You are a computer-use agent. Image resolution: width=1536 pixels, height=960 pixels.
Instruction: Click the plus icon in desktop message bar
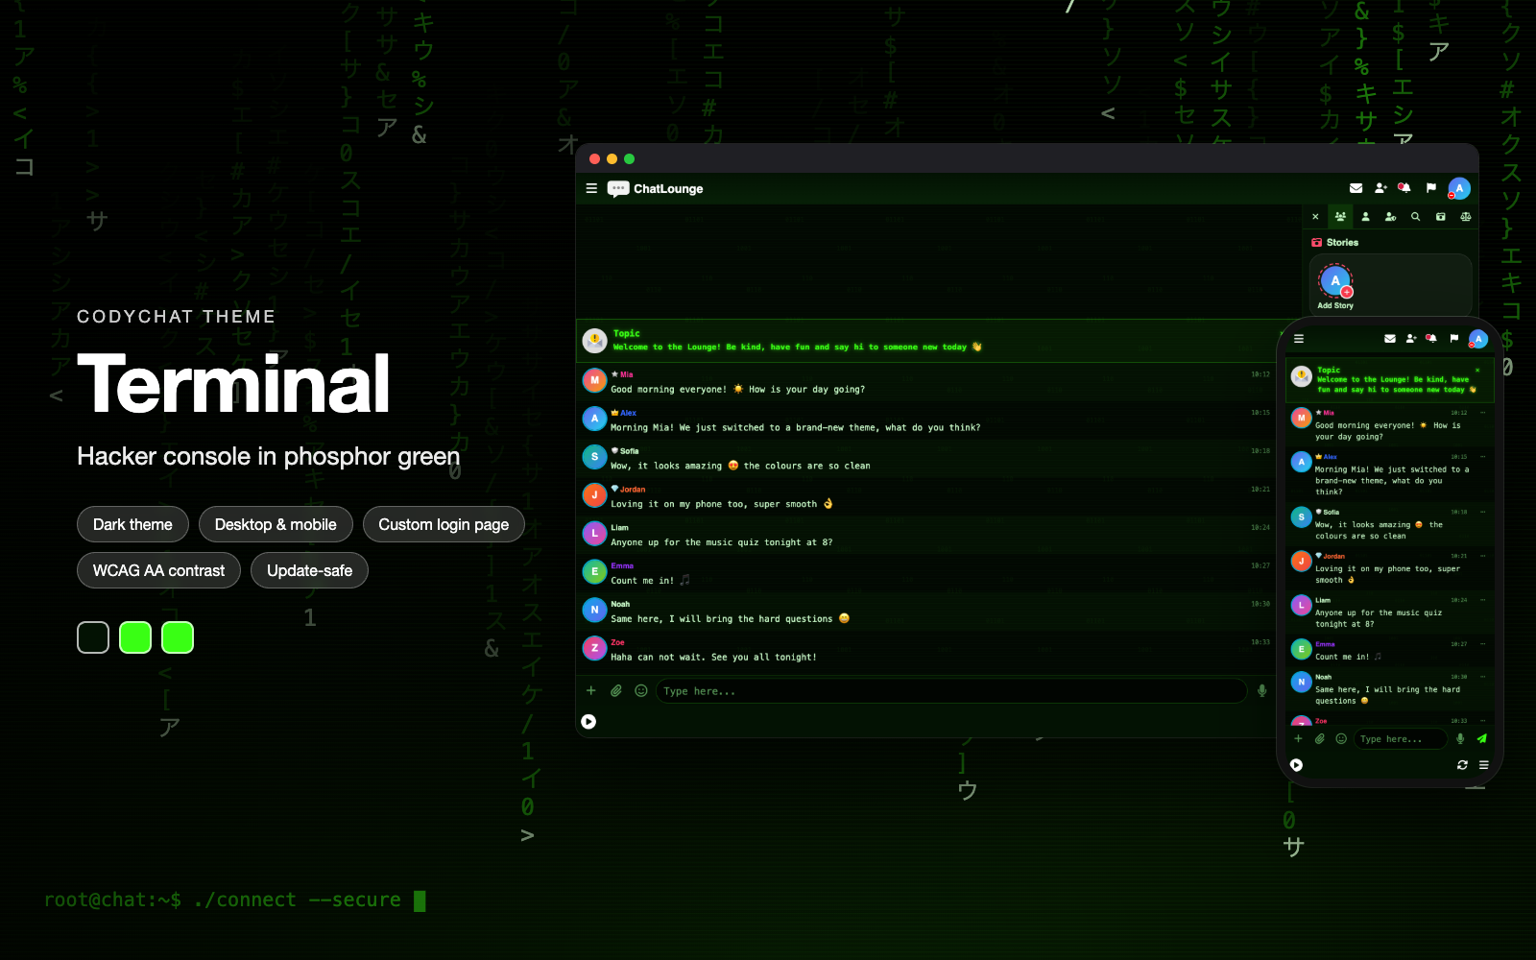591,690
